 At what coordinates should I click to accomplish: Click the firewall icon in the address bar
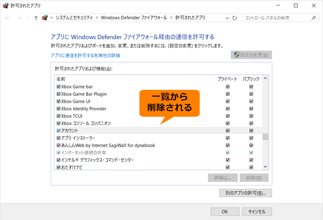(45, 18)
